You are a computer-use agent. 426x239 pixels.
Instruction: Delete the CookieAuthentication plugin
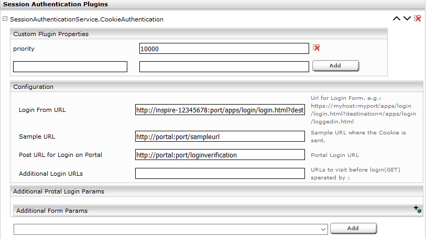tap(418, 19)
